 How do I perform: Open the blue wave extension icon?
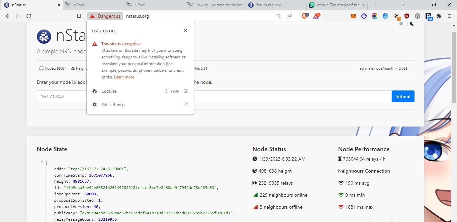click(385, 16)
